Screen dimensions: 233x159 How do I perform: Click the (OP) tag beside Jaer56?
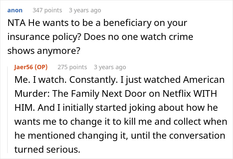pyautogui.click(x=41, y=67)
